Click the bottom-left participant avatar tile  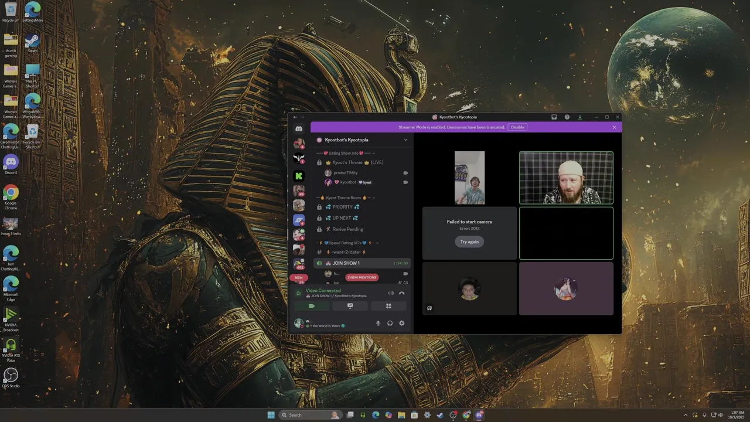469,288
